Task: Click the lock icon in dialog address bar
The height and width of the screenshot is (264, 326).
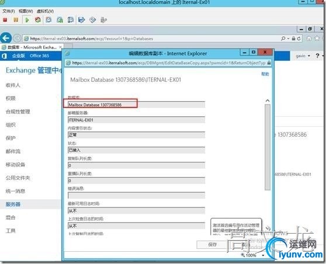Action: 269,62
